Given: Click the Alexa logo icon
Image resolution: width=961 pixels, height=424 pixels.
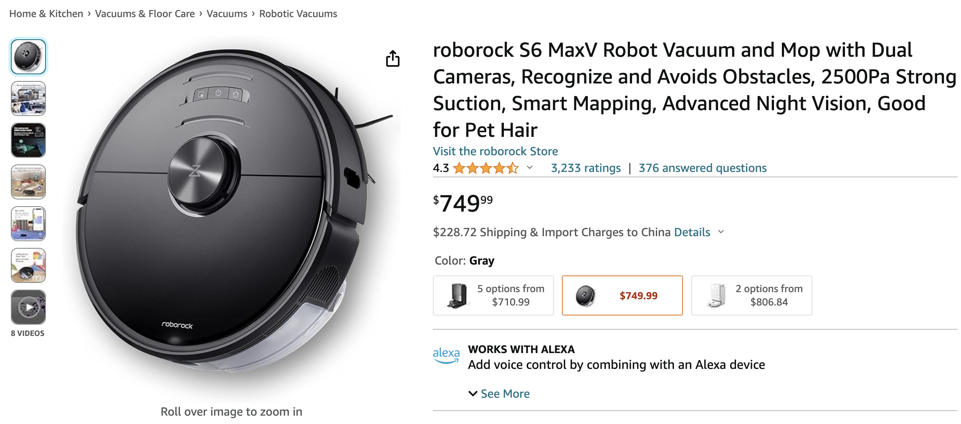Looking at the screenshot, I should point(446,356).
